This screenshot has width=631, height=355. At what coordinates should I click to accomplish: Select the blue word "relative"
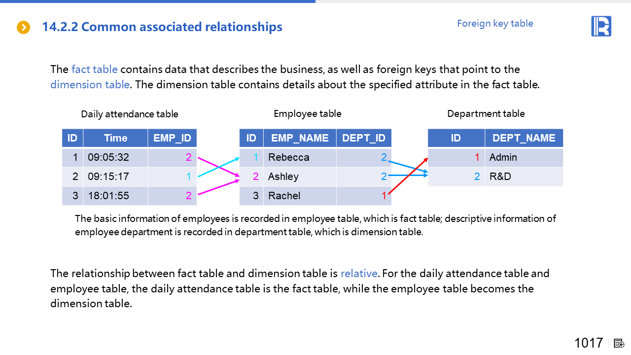click(x=359, y=273)
